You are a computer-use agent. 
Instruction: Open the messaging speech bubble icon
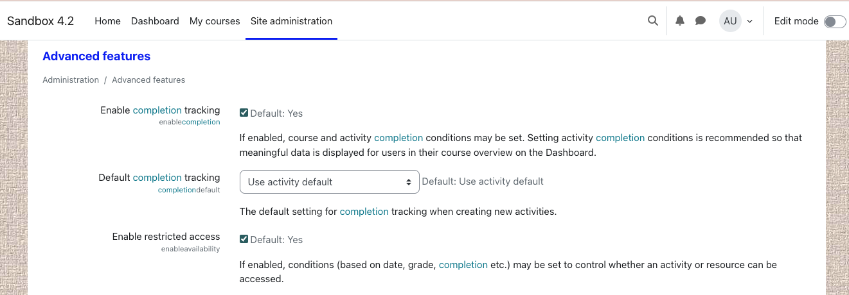click(x=701, y=21)
